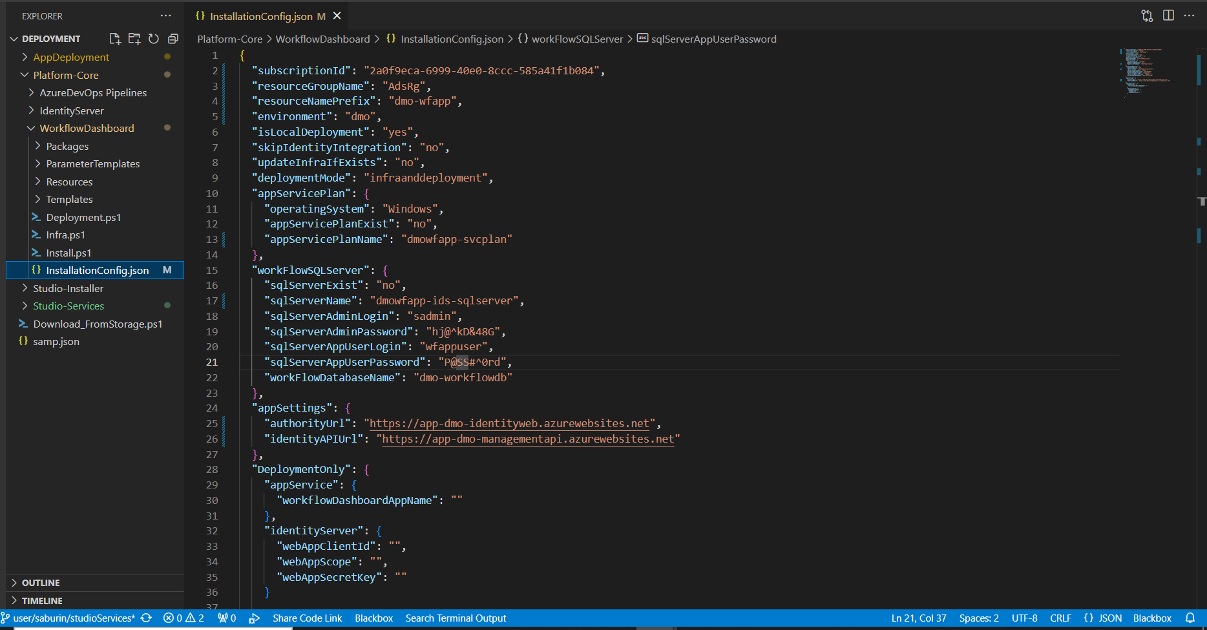Open Download_FromStorage.ps1 file
1207x630 pixels.
(x=98, y=324)
